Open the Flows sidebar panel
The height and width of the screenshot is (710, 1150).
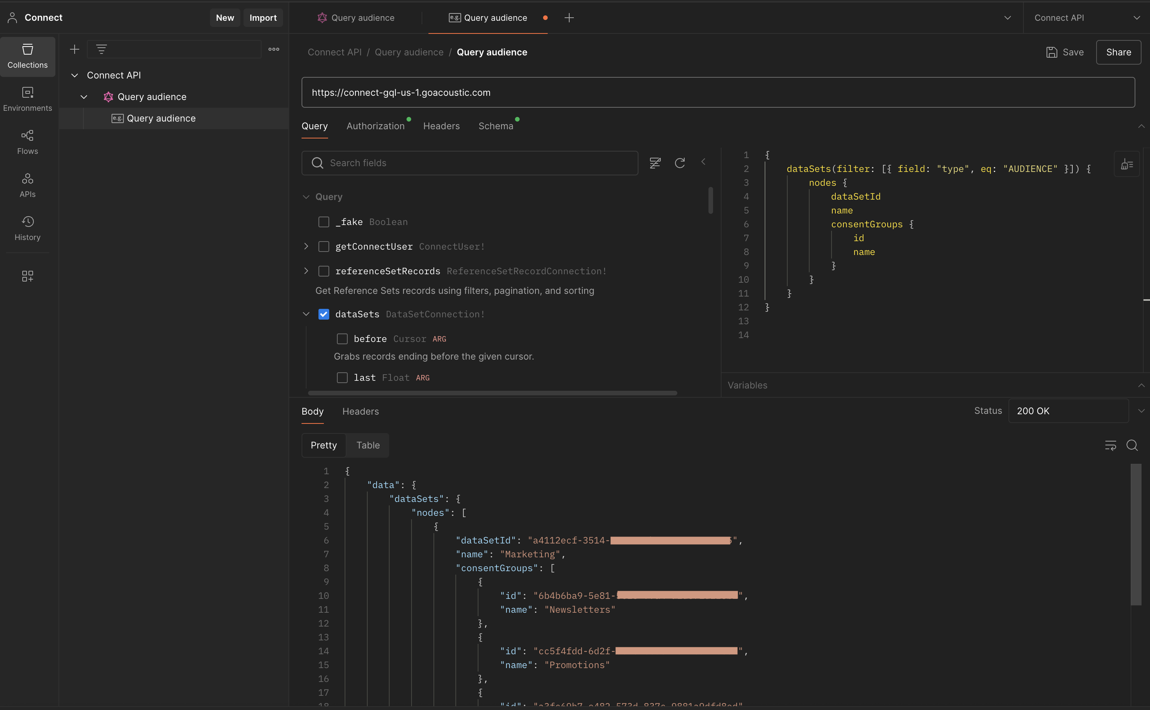[x=27, y=142]
